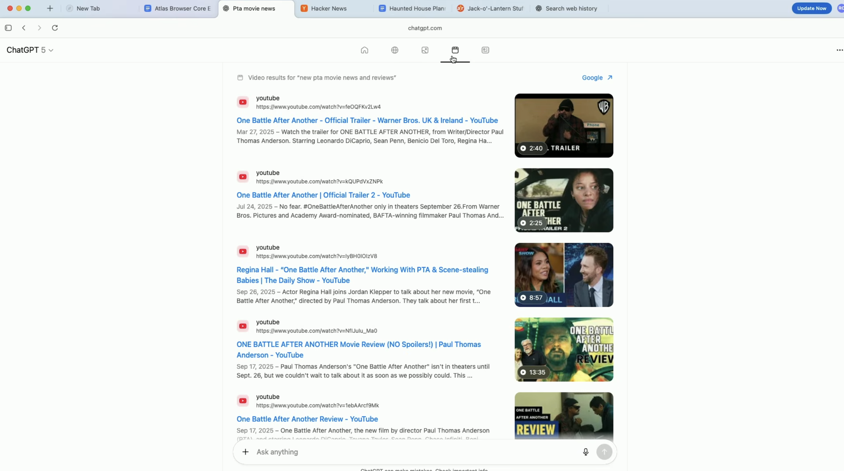Navigate back using the back arrow
The height and width of the screenshot is (471, 844).
click(24, 28)
